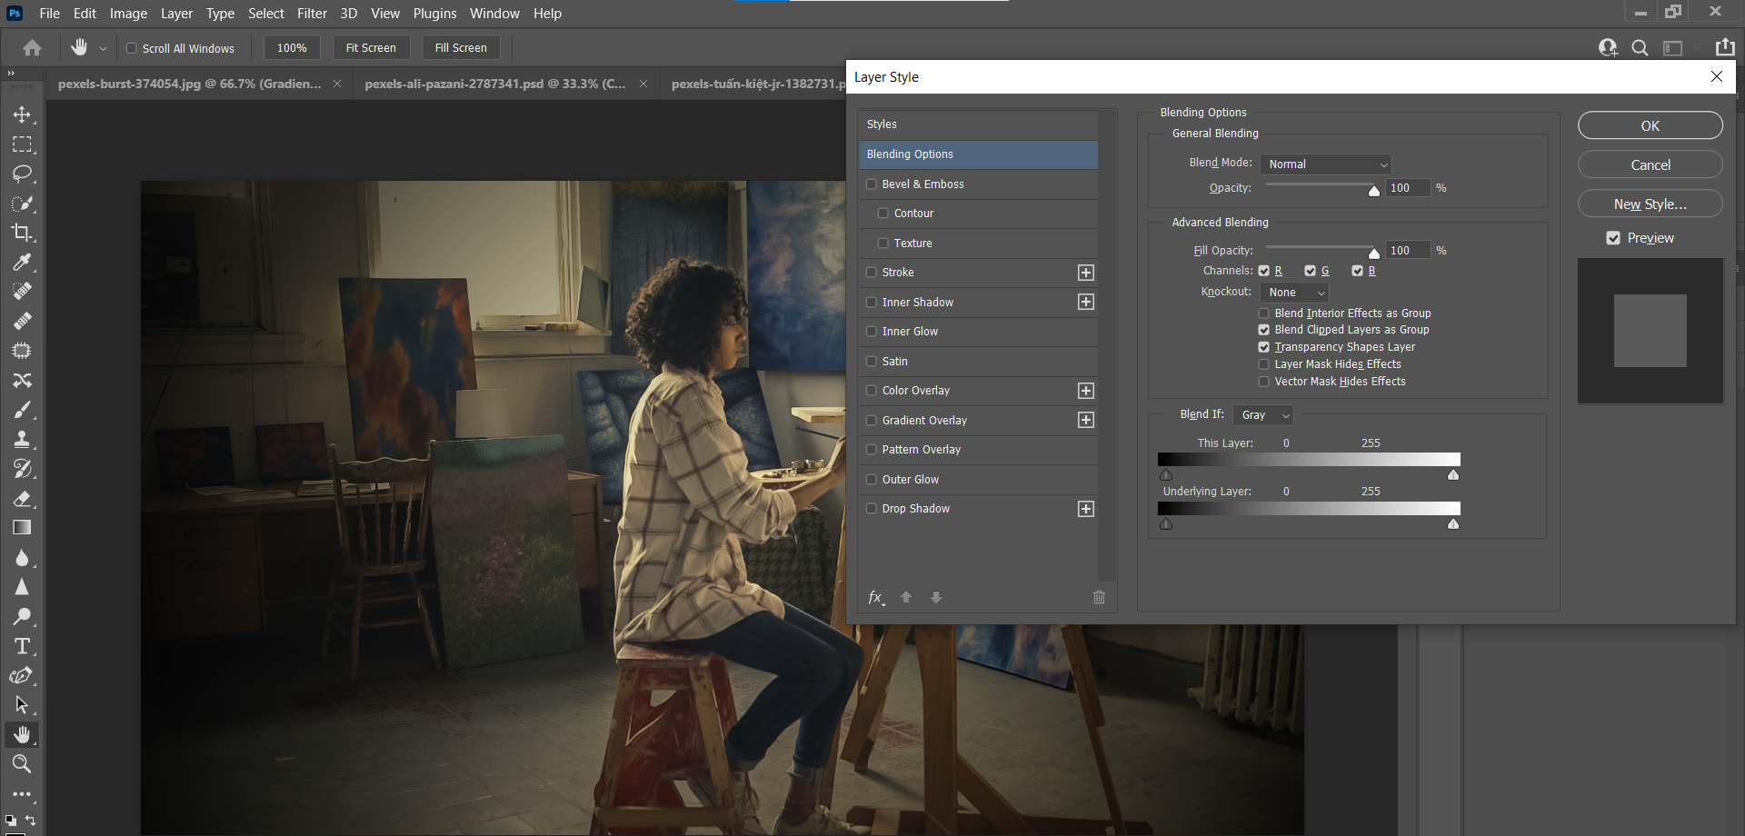
Task: Cancel the Layer Style dialog
Action: coord(1649,164)
